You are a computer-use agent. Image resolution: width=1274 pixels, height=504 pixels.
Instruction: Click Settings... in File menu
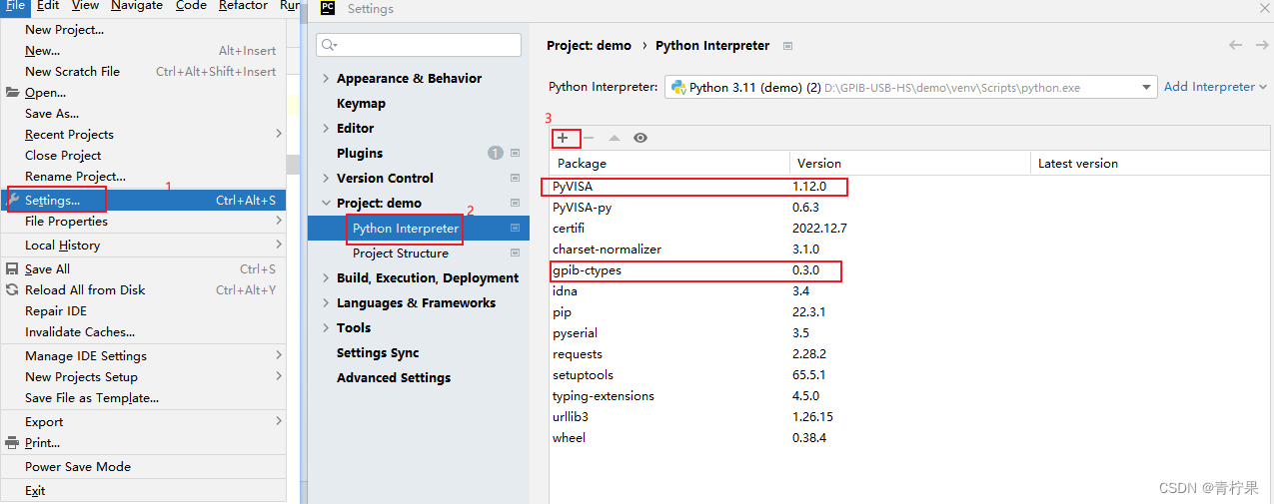click(x=143, y=200)
